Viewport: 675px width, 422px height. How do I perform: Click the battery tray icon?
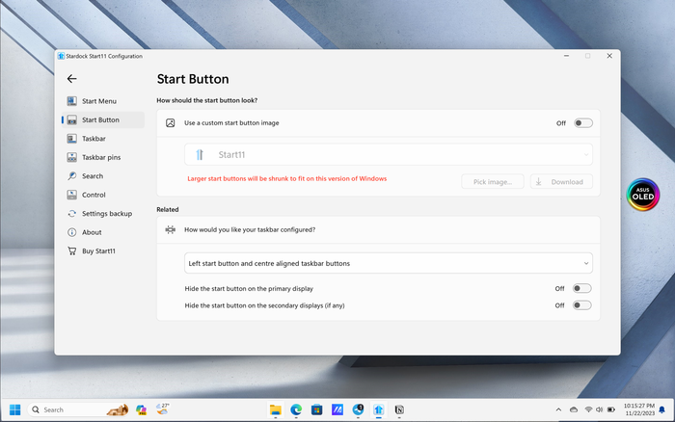pos(611,409)
